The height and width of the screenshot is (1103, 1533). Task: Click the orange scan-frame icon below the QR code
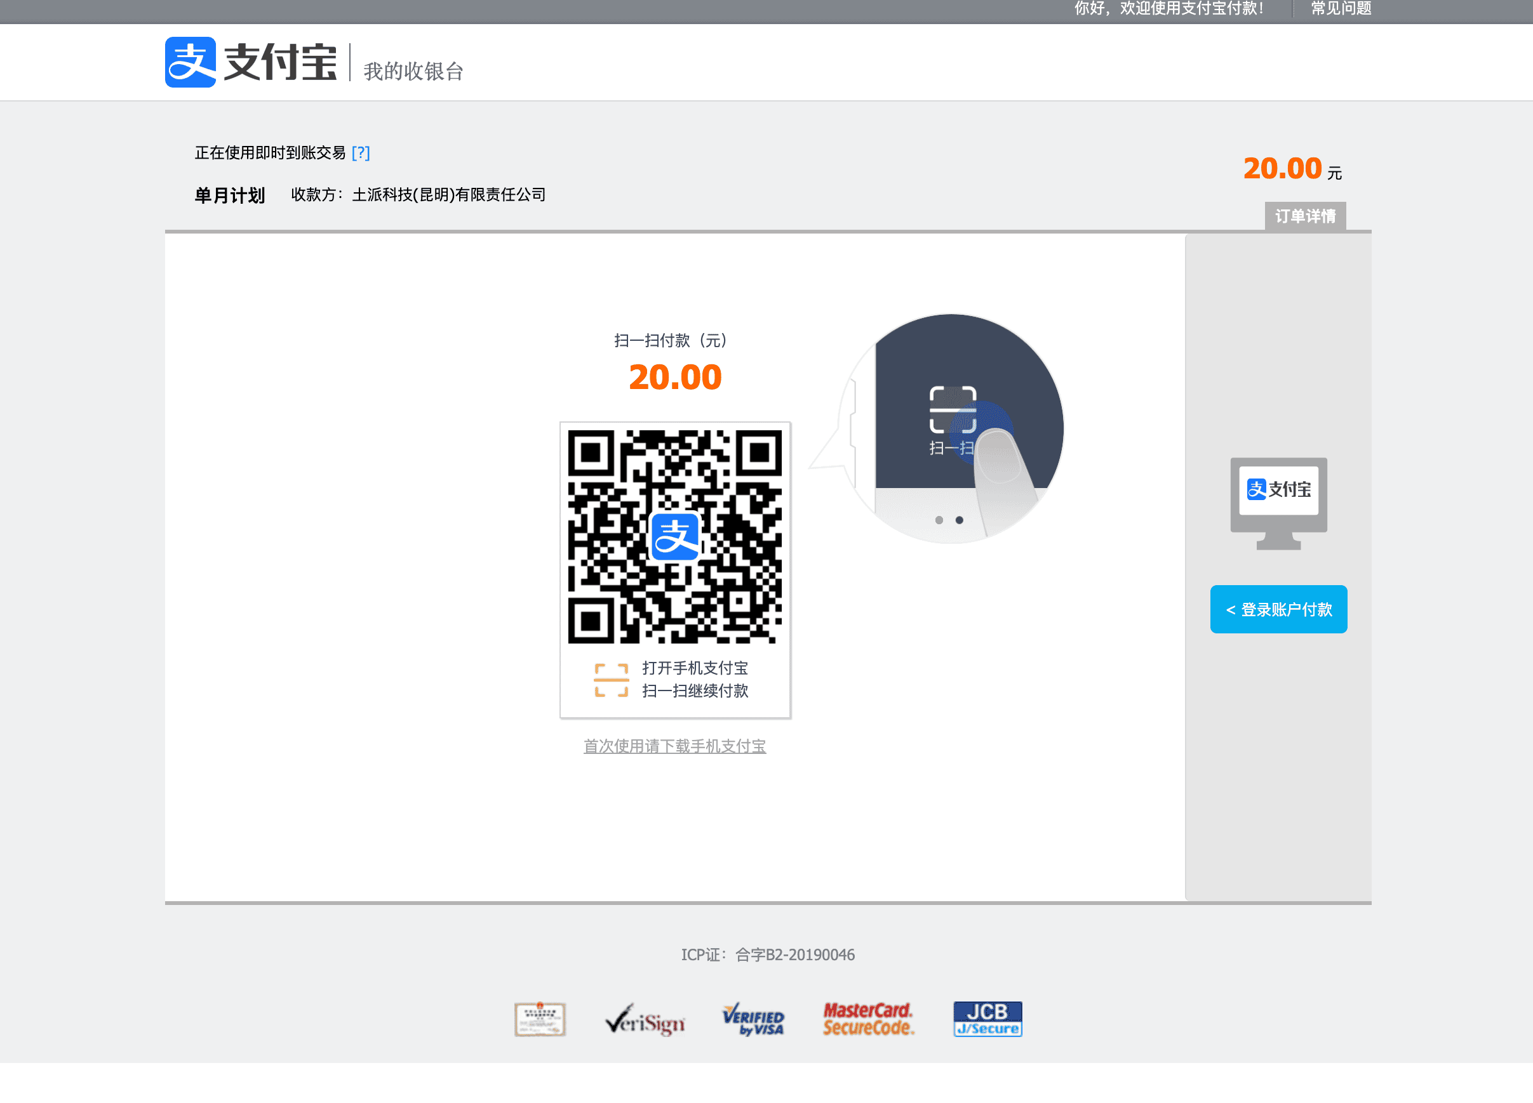click(x=612, y=680)
